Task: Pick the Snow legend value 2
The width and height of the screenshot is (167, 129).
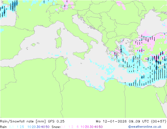Action: coord(72,127)
